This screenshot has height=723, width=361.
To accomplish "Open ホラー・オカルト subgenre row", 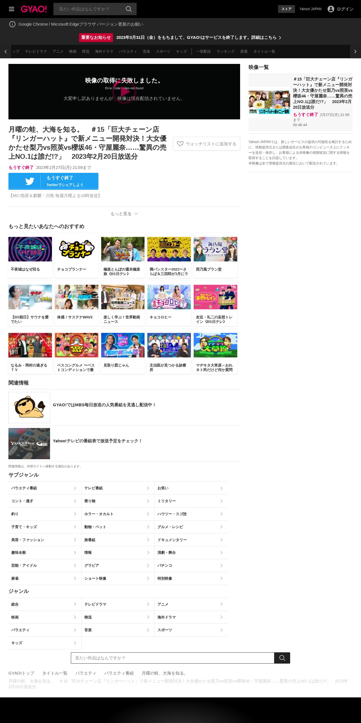I will 118,514.
